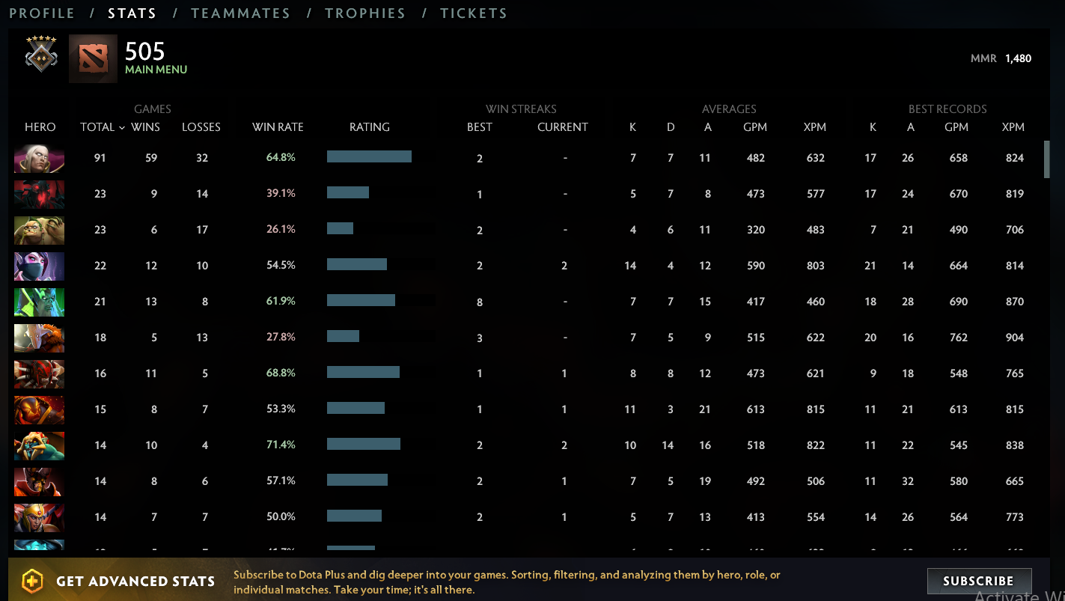This screenshot has height=601, width=1065.
Task: Click the GET ADVANCED STATS label
Action: [x=135, y=581]
